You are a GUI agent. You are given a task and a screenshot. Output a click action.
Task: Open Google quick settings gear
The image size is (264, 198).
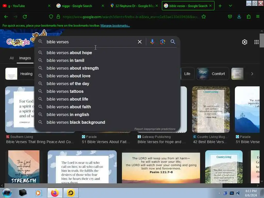pyautogui.click(x=245, y=42)
